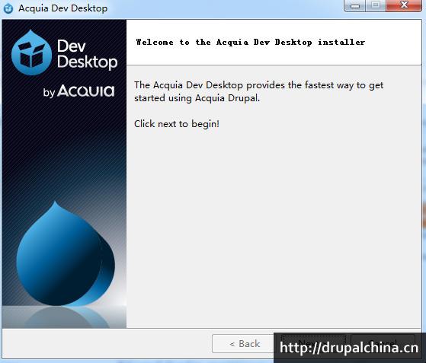The image size is (426, 363).
Task: Click the large blue Drupal drop graphic
Action: (x=66, y=253)
